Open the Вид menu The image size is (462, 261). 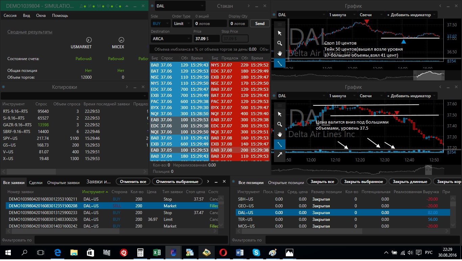[x=26, y=16]
